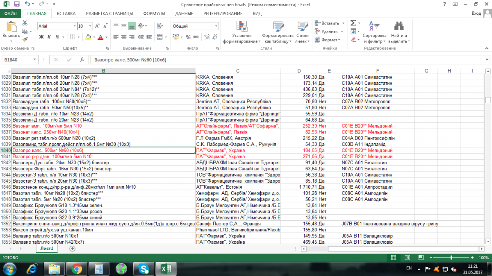Click the increase font size icon
This screenshot has height=276, width=492.
(x=98, y=26)
